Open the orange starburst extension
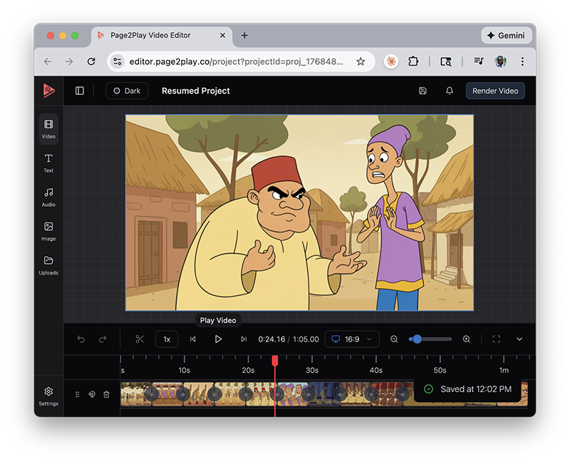The width and height of the screenshot is (570, 462). pos(391,61)
